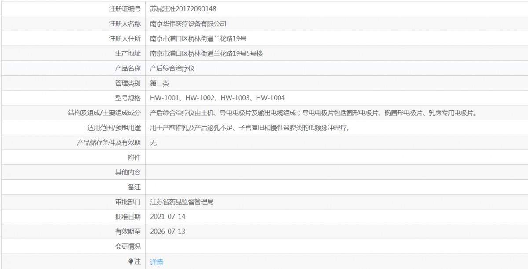
Task: Click the 生产地址 label
Action: tap(128, 54)
